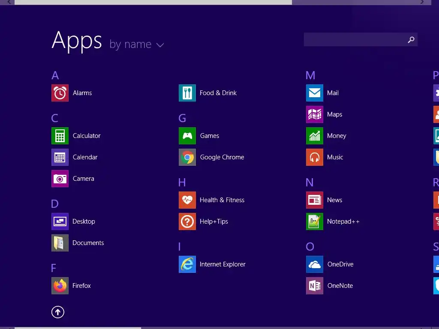
Task: Click the 'OneNote' text label
Action: tap(340, 286)
